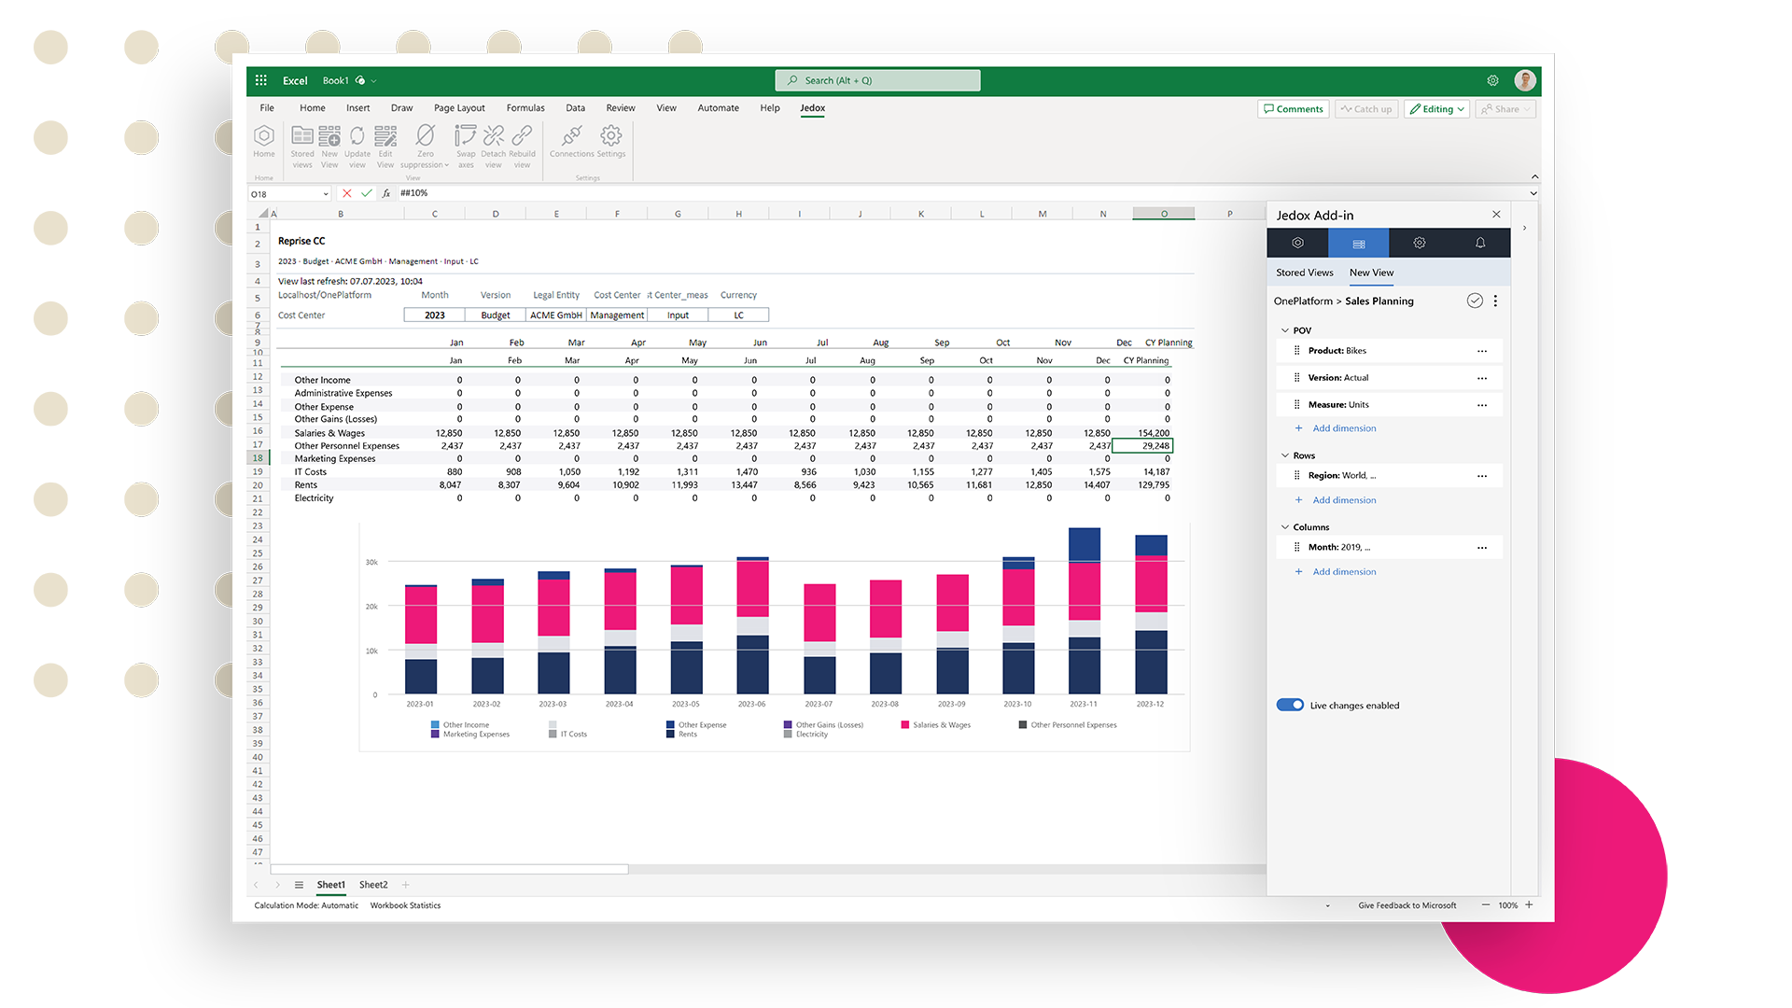Click zoom out minus in status bar
1792x1008 pixels.
[1486, 905]
